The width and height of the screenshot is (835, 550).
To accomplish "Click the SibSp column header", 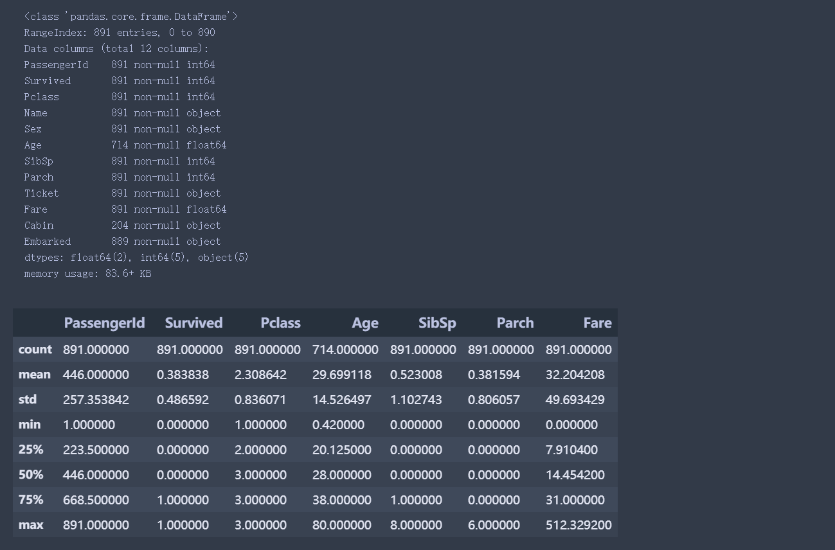I will [x=437, y=323].
